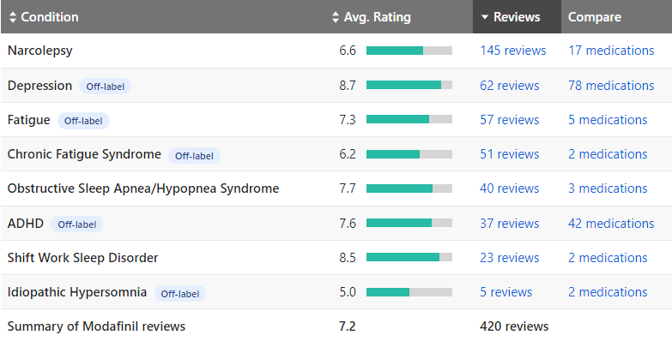Compare 17 medications for Narcolepsy
This screenshot has height=359, width=672.
pyautogui.click(x=610, y=51)
